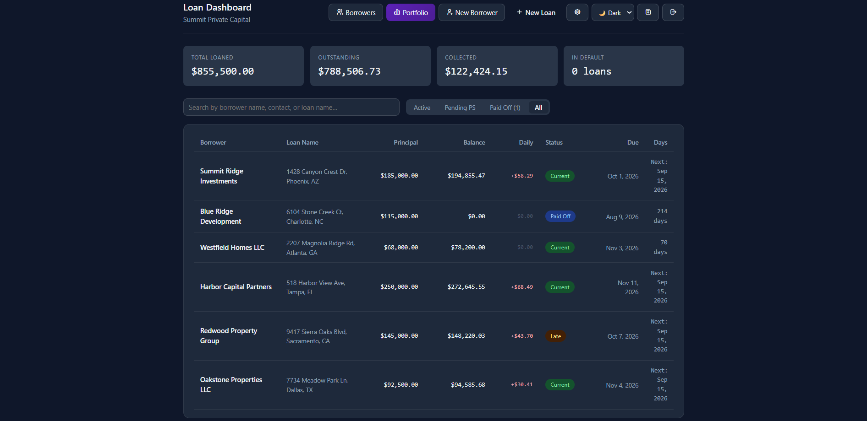Click the $92,500.00 principal cell
Image resolution: width=867 pixels, height=421 pixels.
tap(401, 385)
